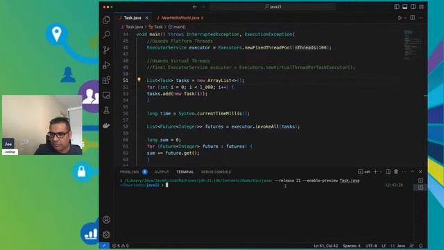Screen dimensions: 444x250
Task: Open the Testing flask view
Action: 106,110
